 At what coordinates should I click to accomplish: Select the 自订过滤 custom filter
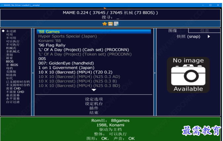13,102
